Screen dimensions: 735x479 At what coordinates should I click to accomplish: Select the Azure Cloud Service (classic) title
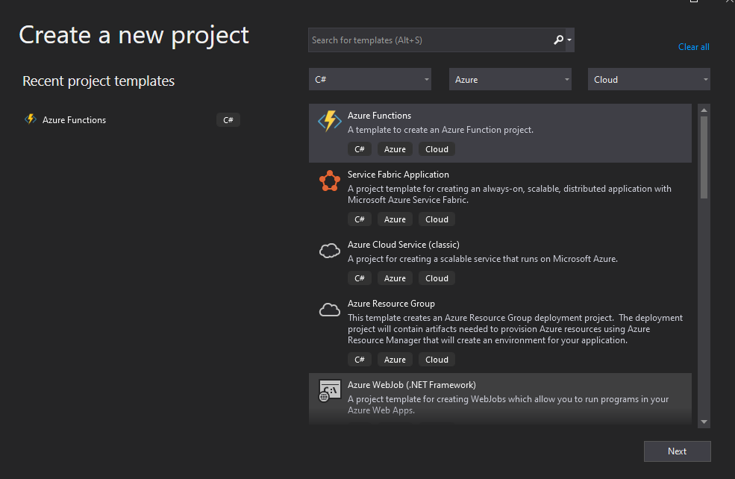click(x=403, y=245)
